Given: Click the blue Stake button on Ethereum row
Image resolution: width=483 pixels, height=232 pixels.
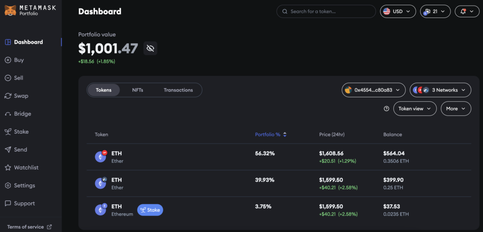Looking at the screenshot, I should (150, 210).
